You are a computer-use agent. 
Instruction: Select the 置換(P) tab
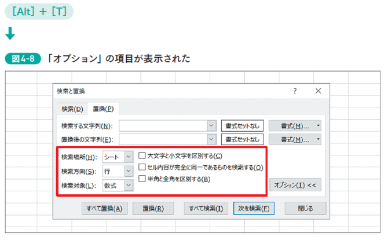103,109
